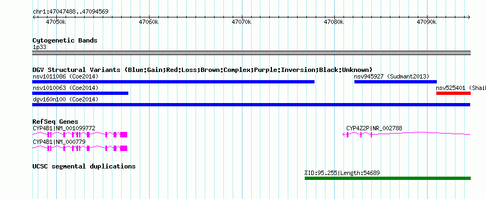The height and width of the screenshot is (199, 486).
Task: Click the dgv160n100 (Coe2014) label
Action: pyautogui.click(x=66, y=99)
